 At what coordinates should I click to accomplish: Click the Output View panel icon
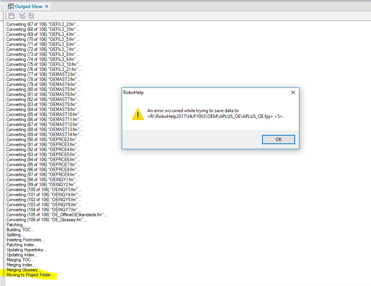[11, 7]
